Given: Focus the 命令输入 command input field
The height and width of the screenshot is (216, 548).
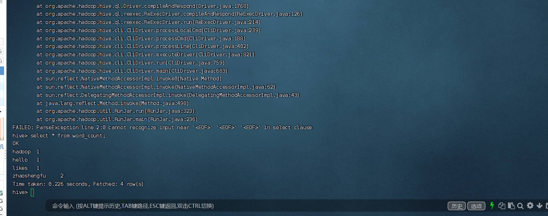Looking at the screenshot, I should pyautogui.click(x=239, y=206).
